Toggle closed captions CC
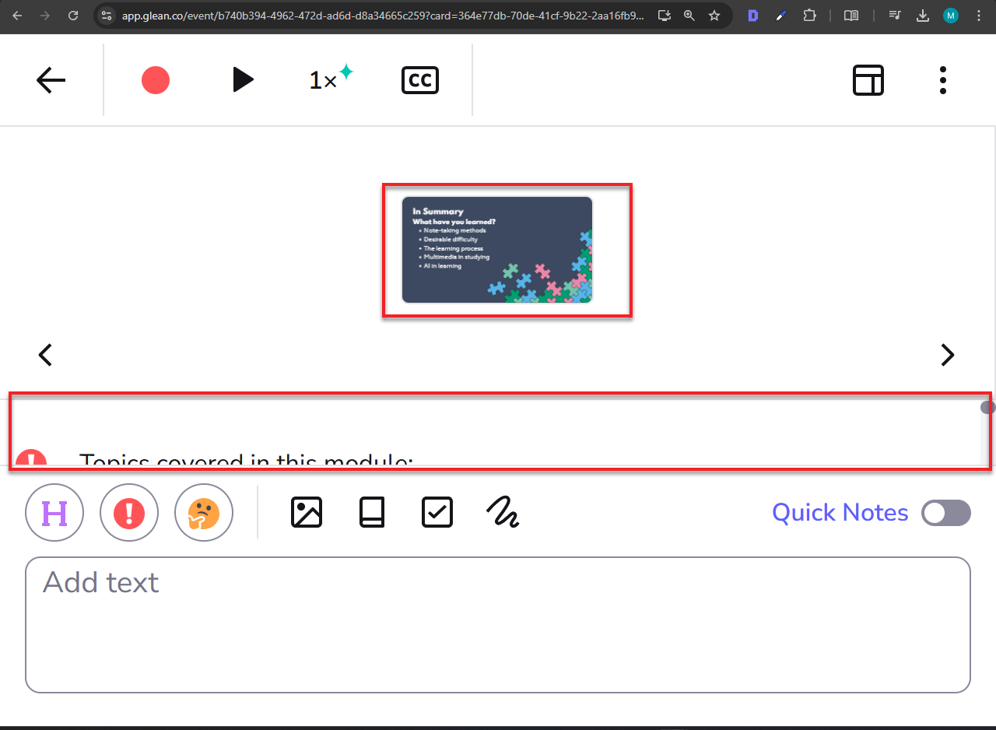Screen dimensions: 996x730 (x=420, y=80)
